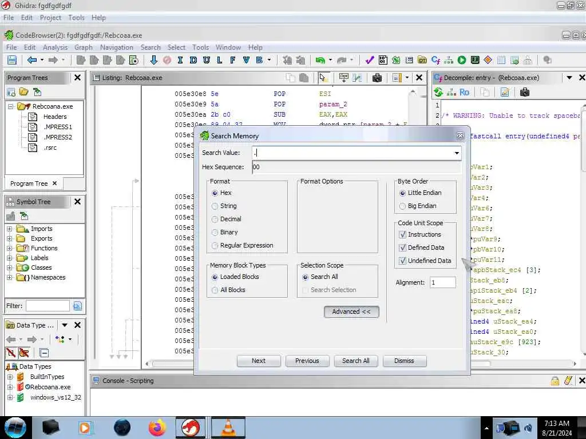Open the Data Type Manager dropdown arrow menu
The image size is (586, 439).
(64, 325)
